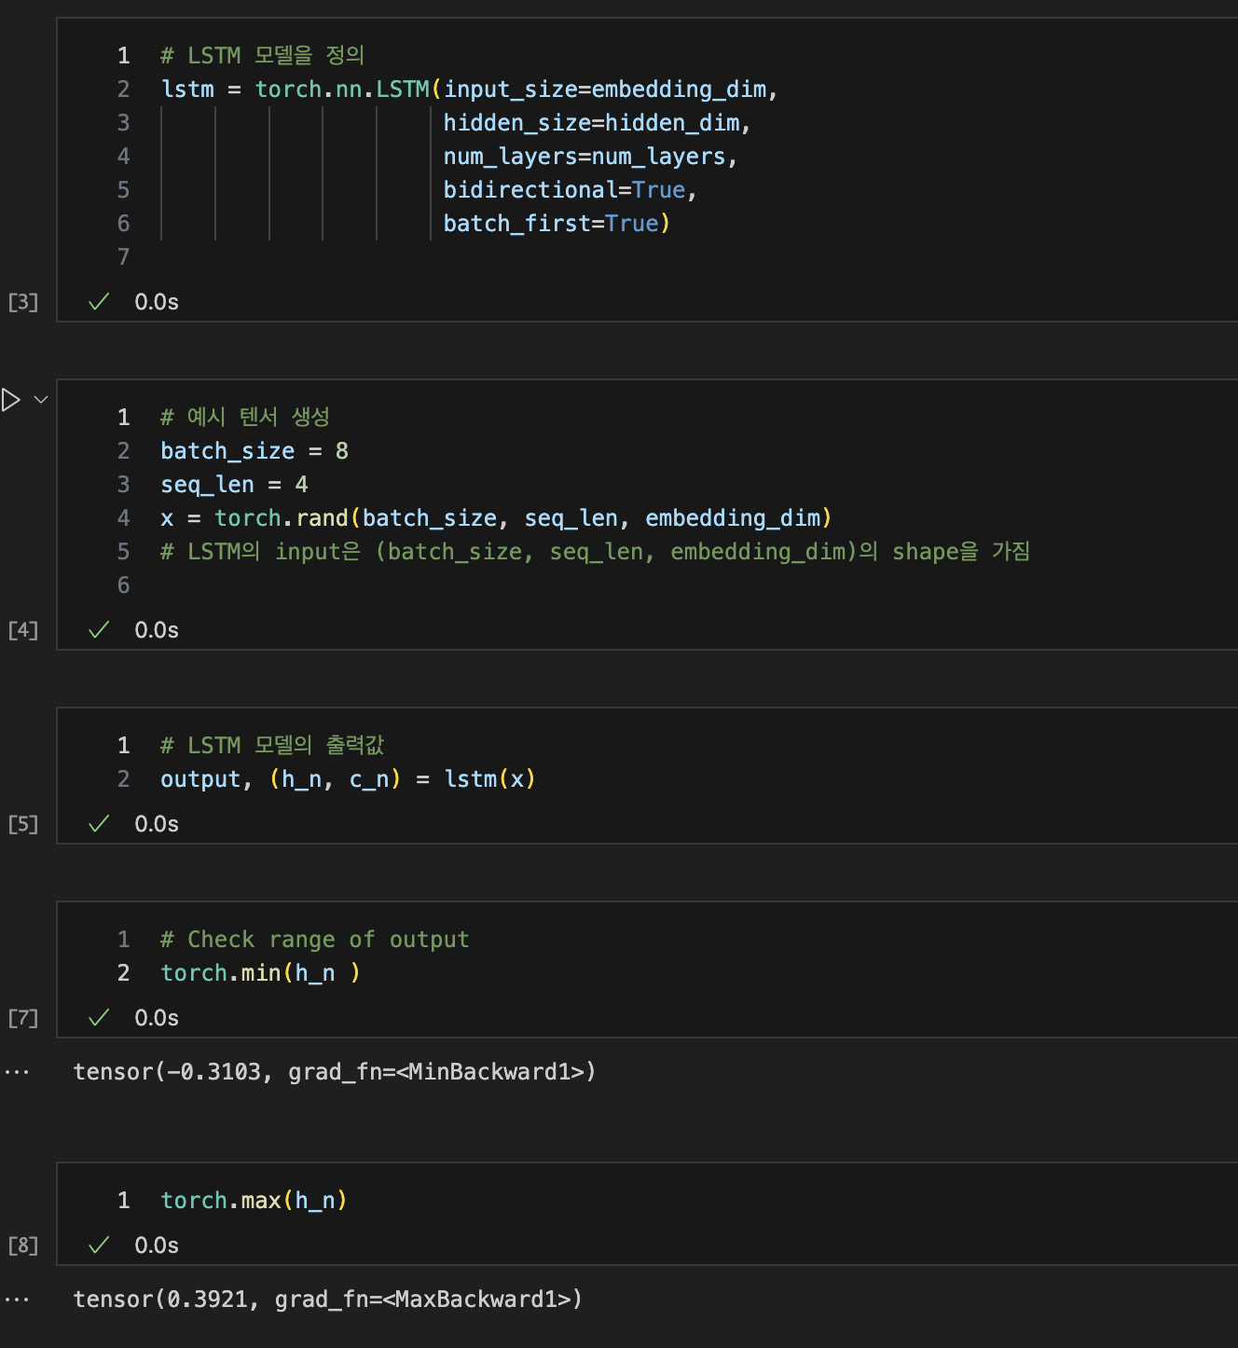The width and height of the screenshot is (1238, 1348).
Task: Run the example tensor cell with play icon
Action: [x=10, y=400]
